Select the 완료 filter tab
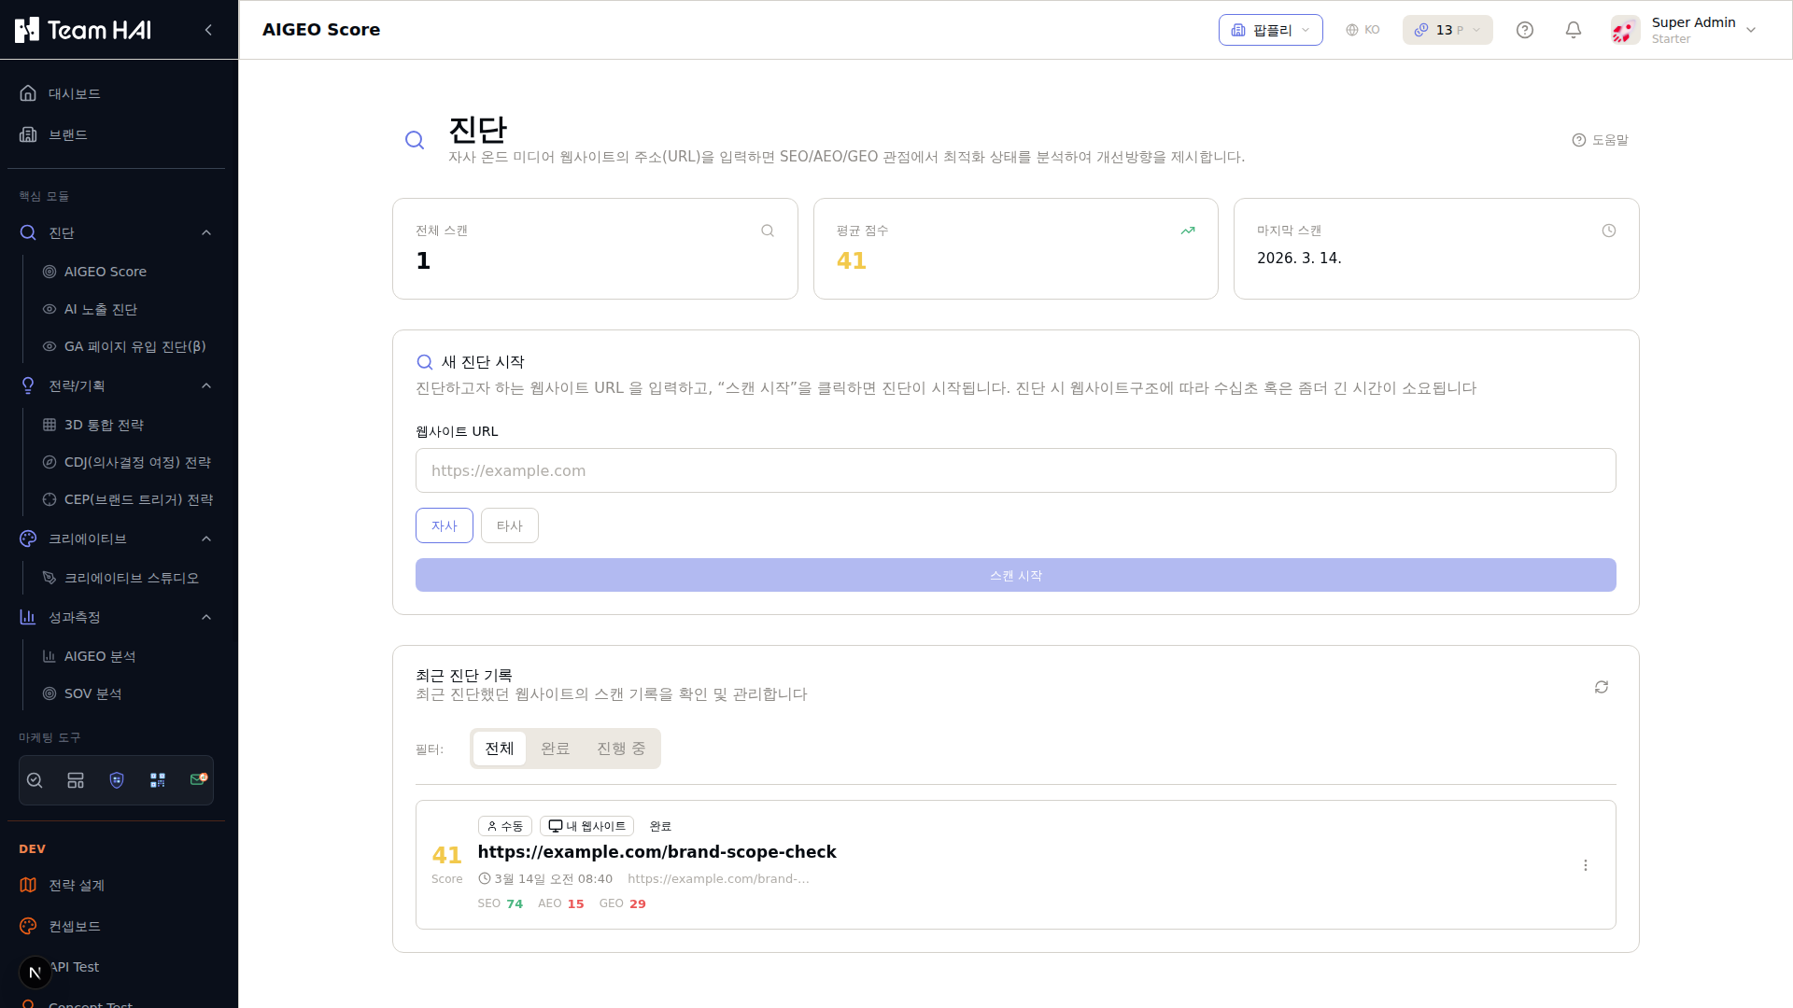Screen dimensions: 1793x1008 click(x=556, y=749)
